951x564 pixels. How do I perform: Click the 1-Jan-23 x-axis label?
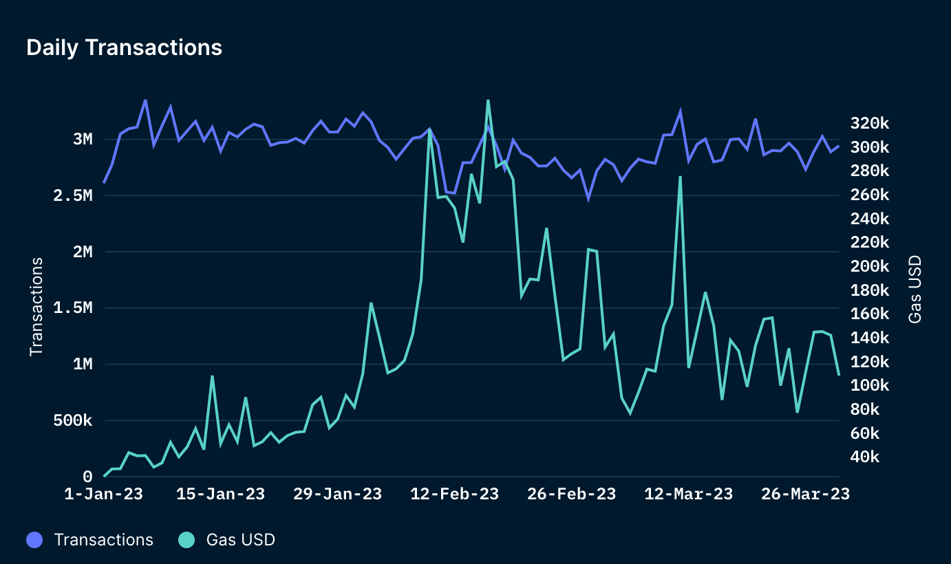pyautogui.click(x=103, y=495)
